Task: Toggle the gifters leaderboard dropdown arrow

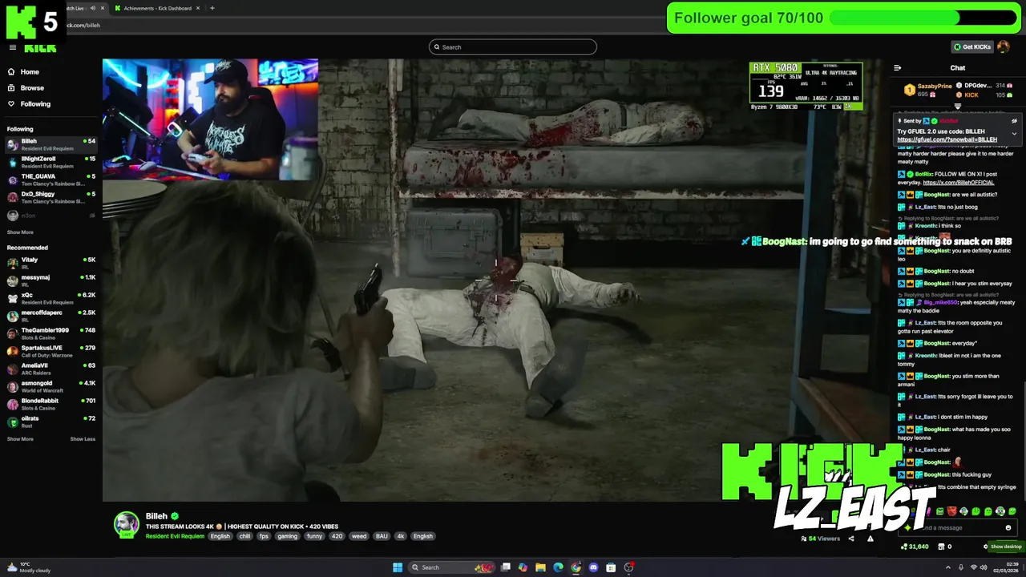Action: click(x=957, y=107)
